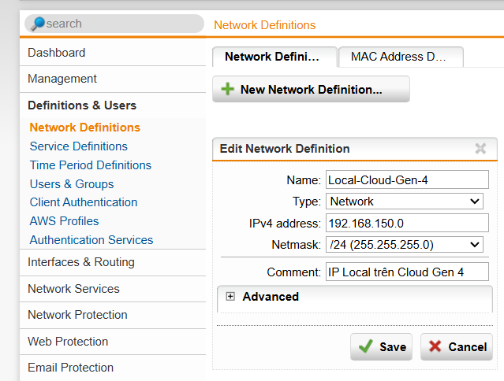Expand the Network Protection menu
Image resolution: width=504 pixels, height=381 pixels.
77,315
